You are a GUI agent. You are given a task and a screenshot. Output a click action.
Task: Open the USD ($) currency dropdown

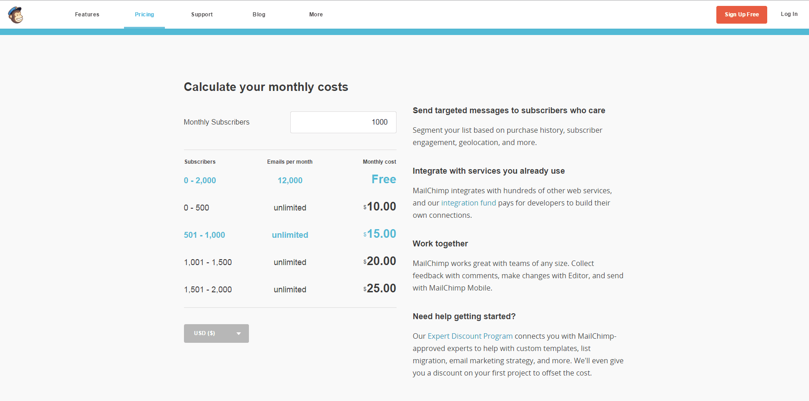tap(205, 333)
